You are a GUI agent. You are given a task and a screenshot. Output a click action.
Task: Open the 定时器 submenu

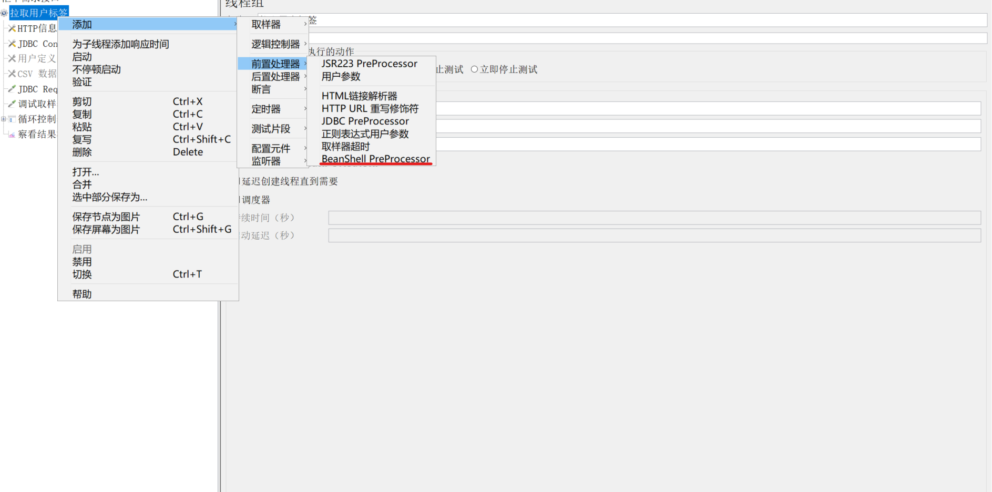click(x=273, y=109)
